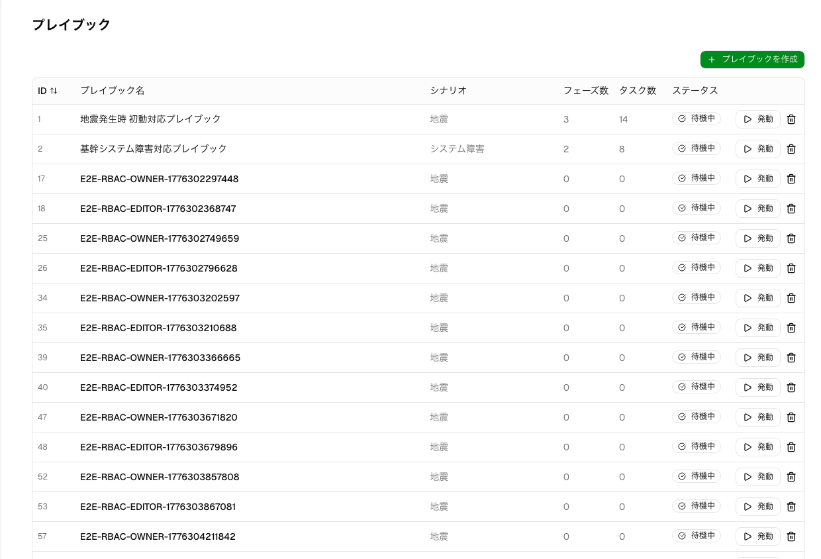Click trash icon for E2E-RBAC-OWNER-1776303671820
Viewport: 821px width, 559px height.
791,417
